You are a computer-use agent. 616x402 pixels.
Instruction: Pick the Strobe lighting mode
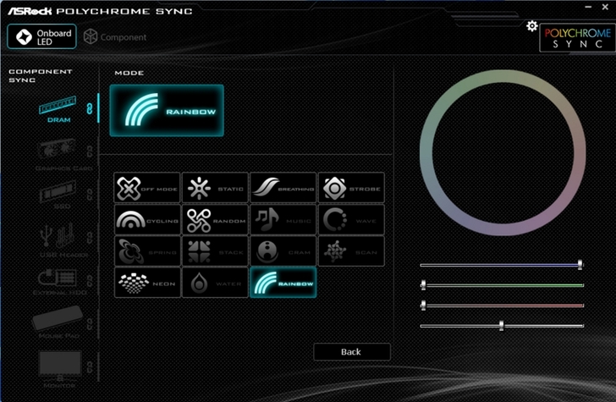(x=350, y=188)
